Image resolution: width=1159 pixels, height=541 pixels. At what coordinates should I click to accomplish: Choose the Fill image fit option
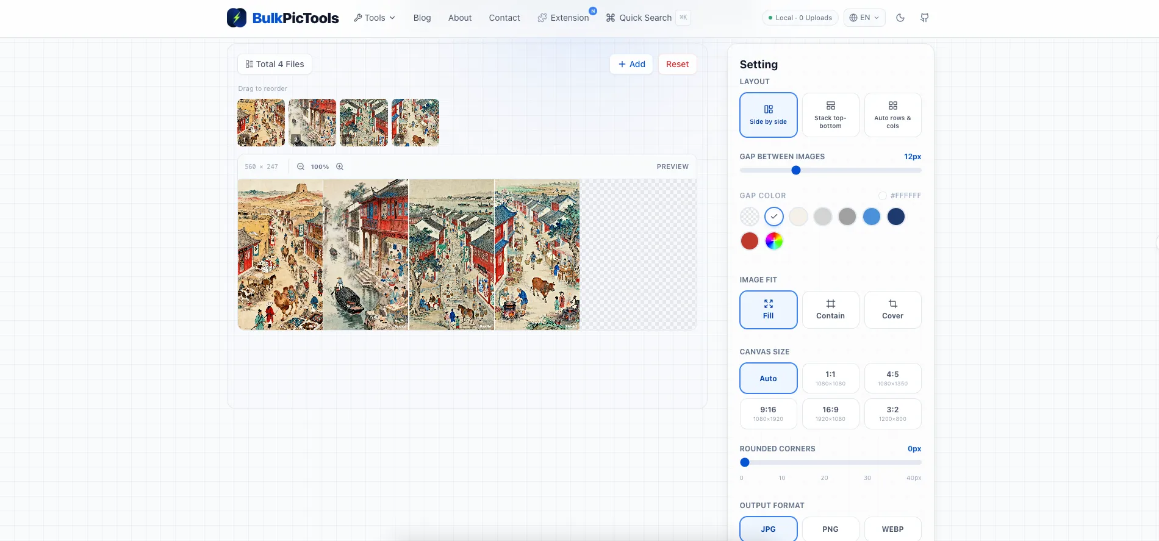[769, 310]
